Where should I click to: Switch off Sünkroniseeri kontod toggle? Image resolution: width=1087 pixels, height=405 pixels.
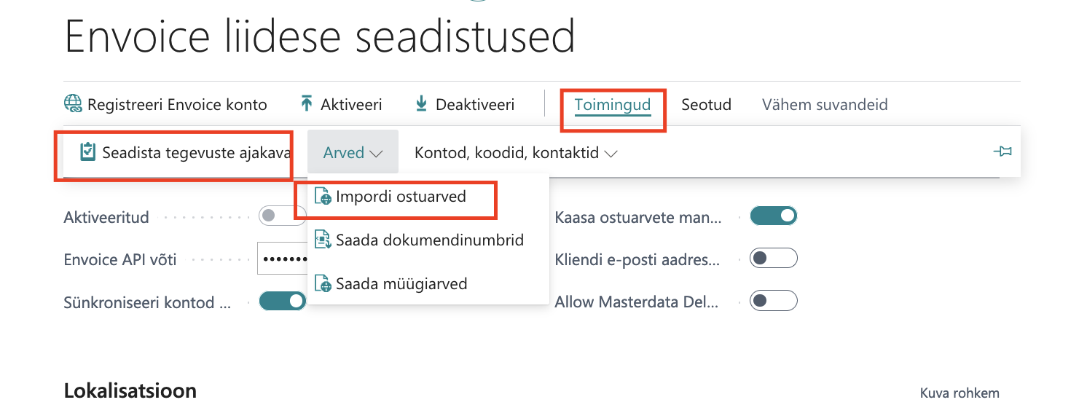pos(283,301)
